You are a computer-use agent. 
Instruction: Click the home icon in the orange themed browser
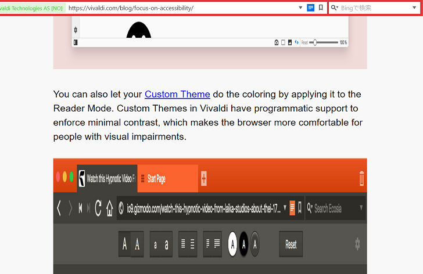(109, 208)
